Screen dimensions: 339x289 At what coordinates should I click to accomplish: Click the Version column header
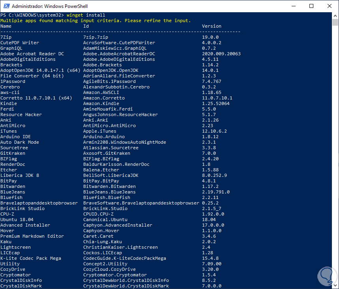[x=212, y=26]
